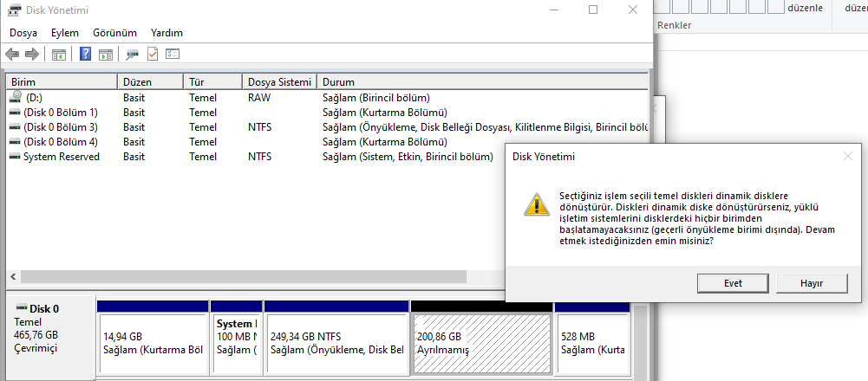Click the Disk Yönetimi title bar drive icon

point(15,10)
